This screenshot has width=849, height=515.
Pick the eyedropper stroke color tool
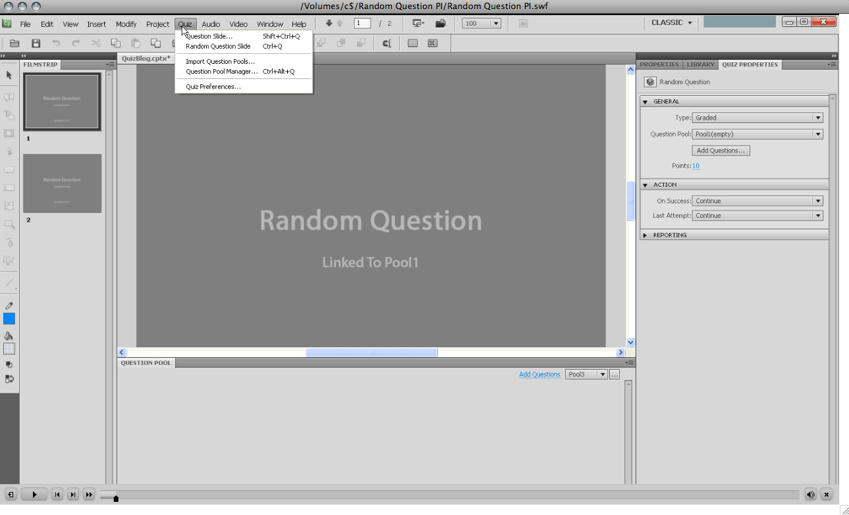click(x=9, y=306)
